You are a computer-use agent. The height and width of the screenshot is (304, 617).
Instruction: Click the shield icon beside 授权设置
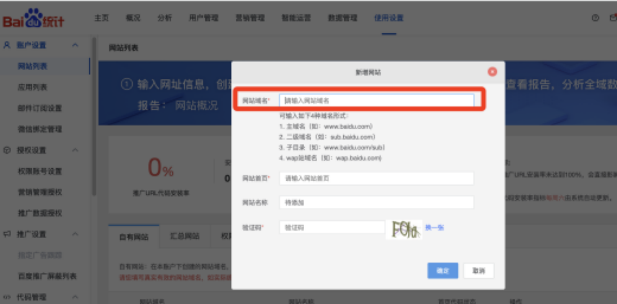pyautogui.click(x=7, y=150)
